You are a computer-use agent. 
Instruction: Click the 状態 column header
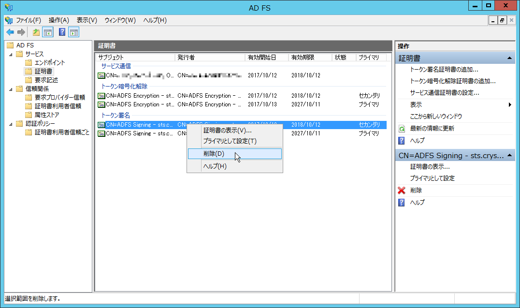point(344,58)
